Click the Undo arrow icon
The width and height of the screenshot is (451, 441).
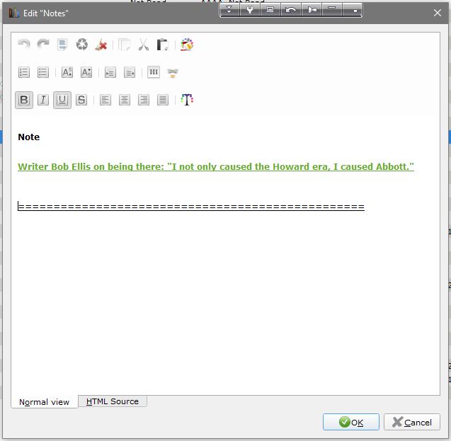click(x=24, y=45)
